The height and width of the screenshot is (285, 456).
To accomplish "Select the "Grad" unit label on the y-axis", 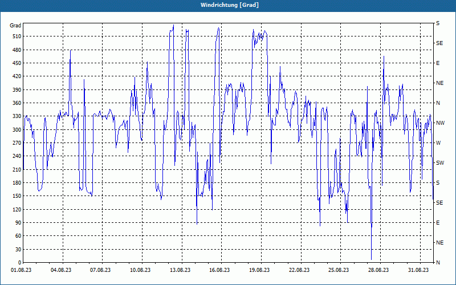I will (x=15, y=26).
